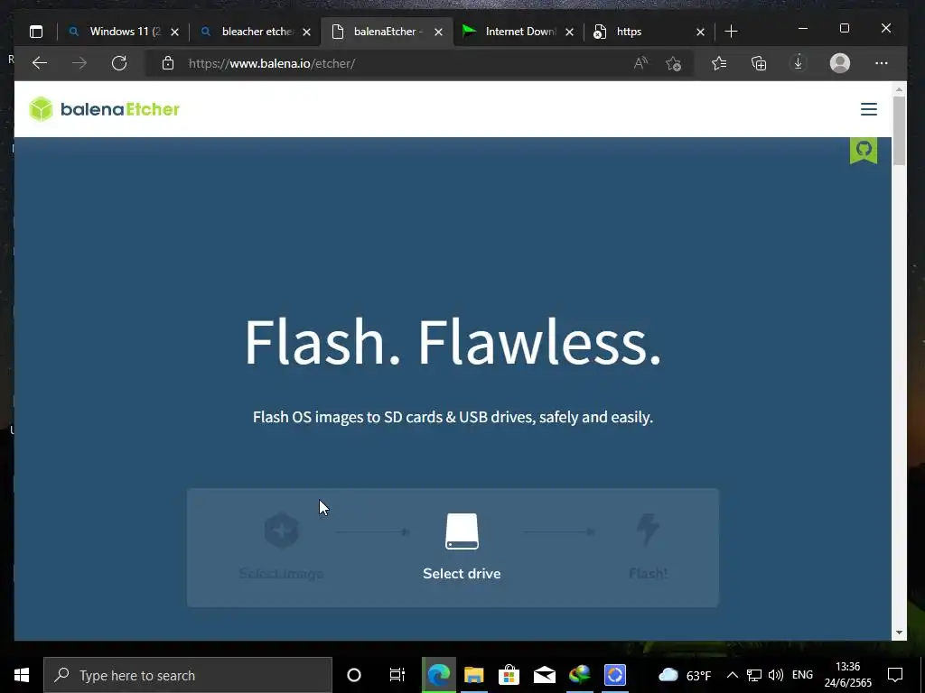Open Edge Settings and more menu
The image size is (925, 693).
(882, 63)
